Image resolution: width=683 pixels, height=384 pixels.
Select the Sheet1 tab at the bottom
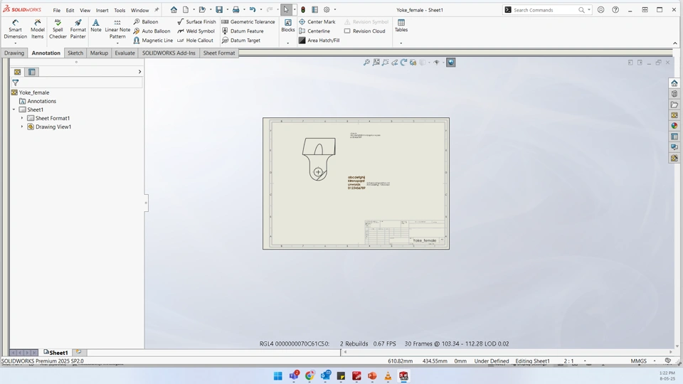tap(55, 352)
